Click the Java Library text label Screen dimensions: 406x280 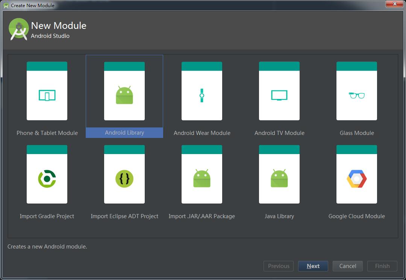(x=279, y=216)
